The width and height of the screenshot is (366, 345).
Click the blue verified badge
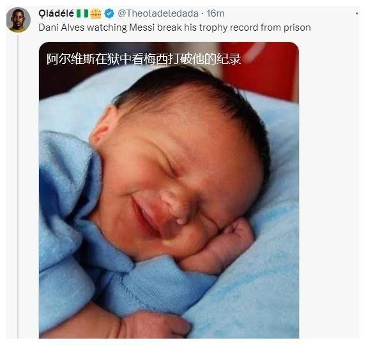tap(109, 13)
